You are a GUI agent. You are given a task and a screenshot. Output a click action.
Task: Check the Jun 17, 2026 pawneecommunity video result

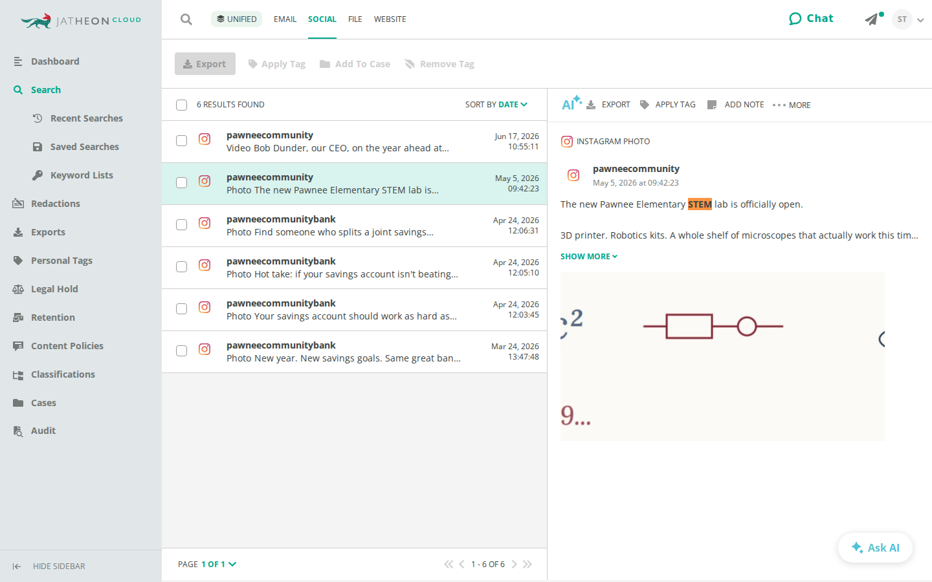pos(182,141)
